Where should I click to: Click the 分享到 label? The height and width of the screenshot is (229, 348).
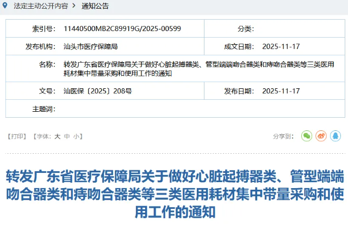[x=283, y=136]
